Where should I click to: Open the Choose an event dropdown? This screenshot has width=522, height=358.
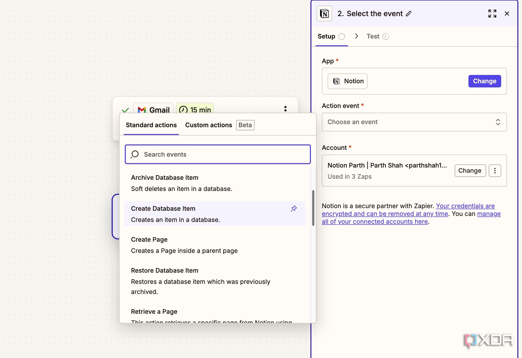point(414,122)
